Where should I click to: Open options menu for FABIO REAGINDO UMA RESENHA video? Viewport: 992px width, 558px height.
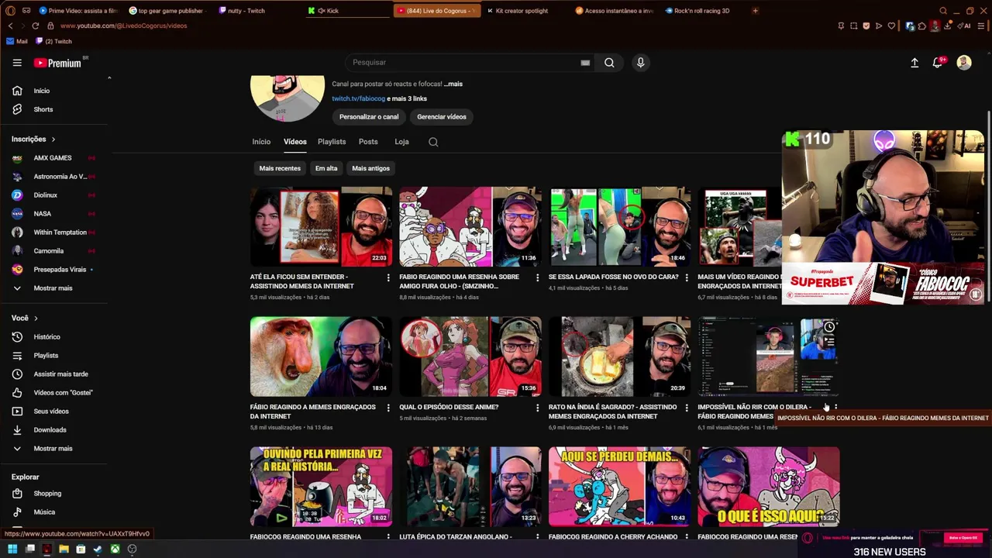[537, 277]
